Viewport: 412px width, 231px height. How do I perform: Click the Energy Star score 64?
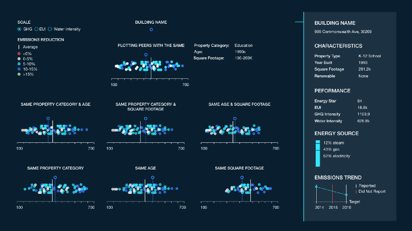pyautogui.click(x=359, y=101)
